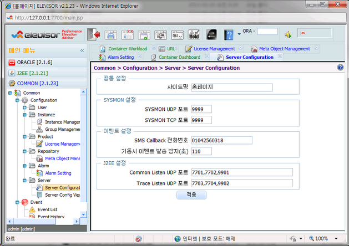Click the SYSMON TCP 포트 field
349x246 pixels.
click(x=201, y=120)
